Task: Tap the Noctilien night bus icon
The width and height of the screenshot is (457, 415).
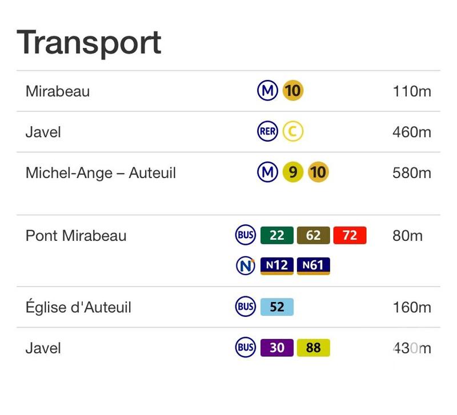Action: [246, 265]
